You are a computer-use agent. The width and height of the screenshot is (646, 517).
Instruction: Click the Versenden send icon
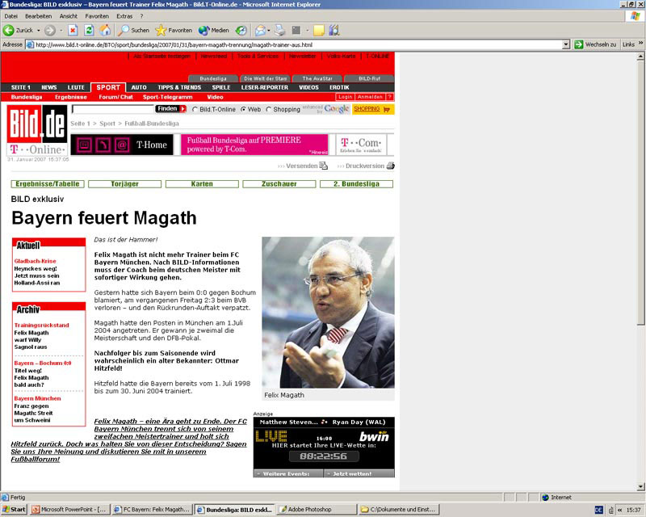324,166
